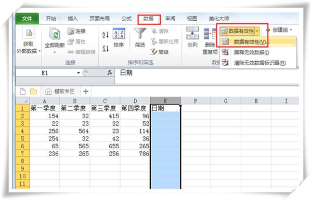Click the new blank document icon
This screenshot has width=312, height=200.
pyautogui.click(x=23, y=91)
